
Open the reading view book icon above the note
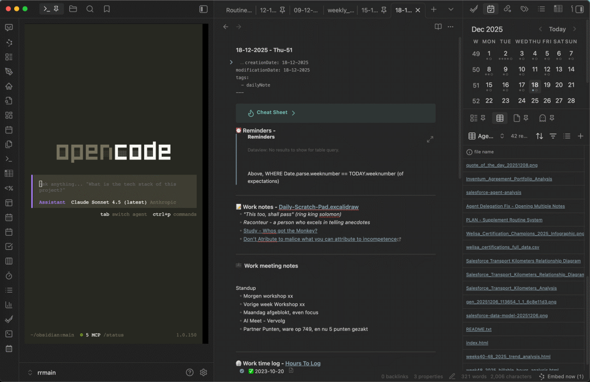(x=438, y=26)
